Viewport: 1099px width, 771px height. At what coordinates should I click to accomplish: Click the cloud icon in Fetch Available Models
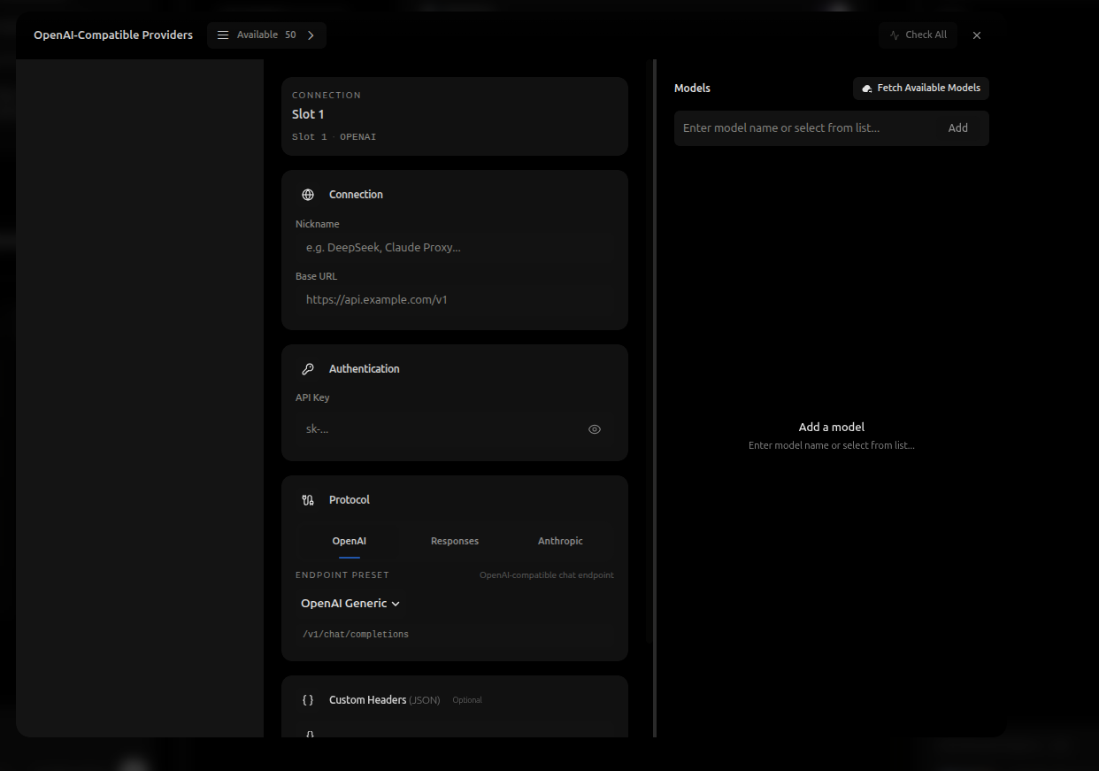coord(867,89)
